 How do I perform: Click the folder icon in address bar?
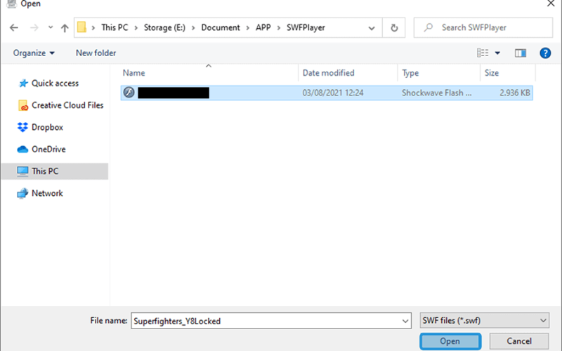81,27
